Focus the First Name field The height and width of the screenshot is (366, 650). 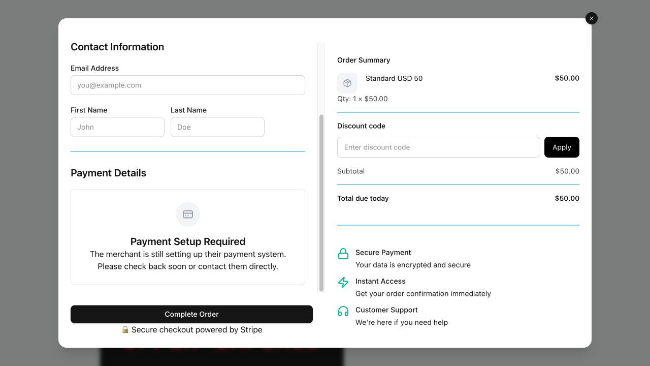pyautogui.click(x=117, y=127)
